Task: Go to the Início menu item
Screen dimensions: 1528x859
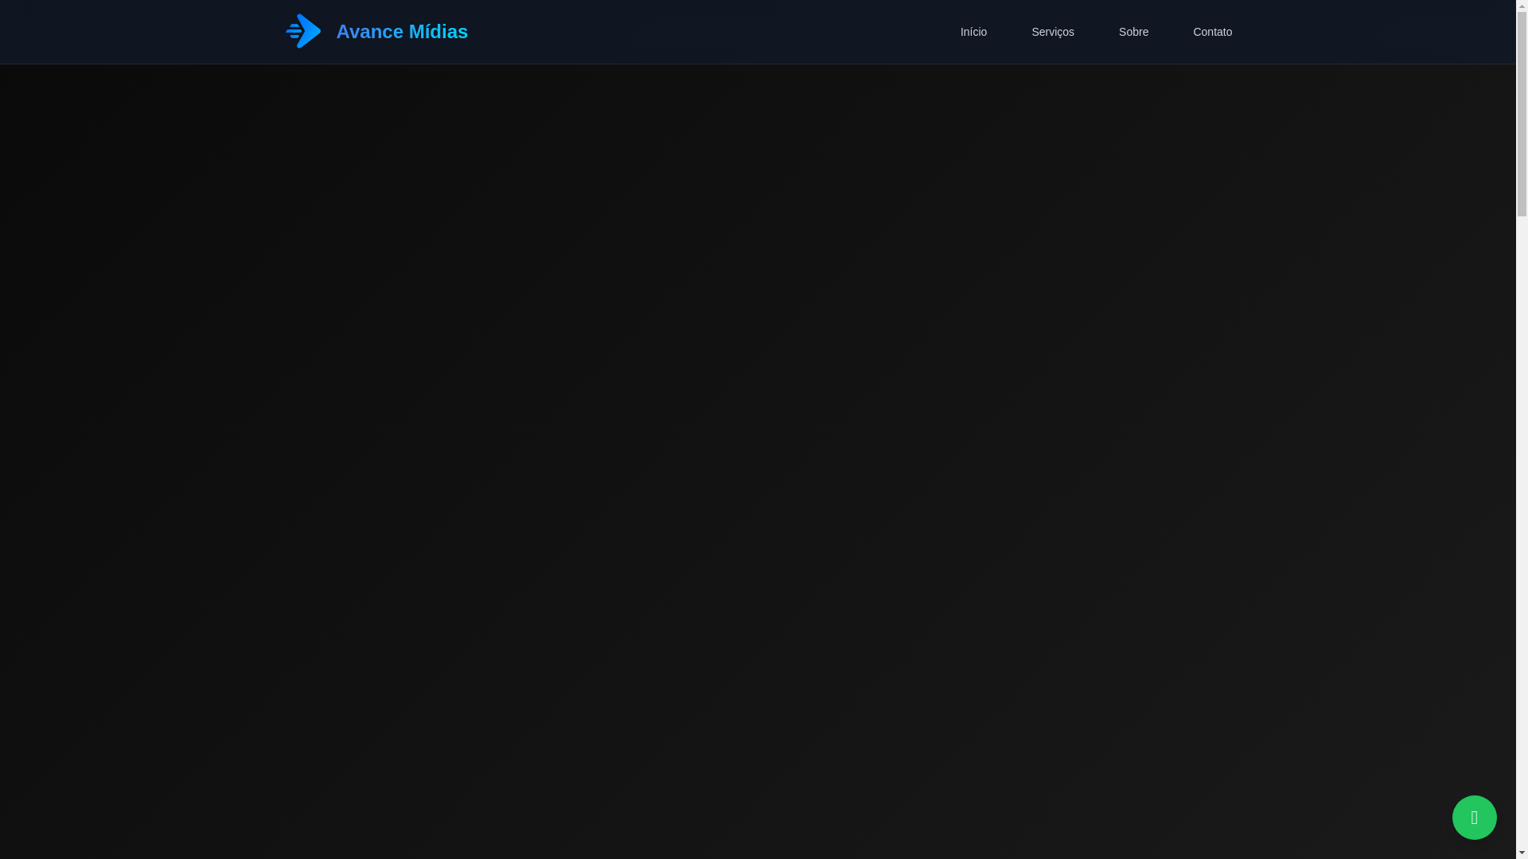Action: coord(973,32)
